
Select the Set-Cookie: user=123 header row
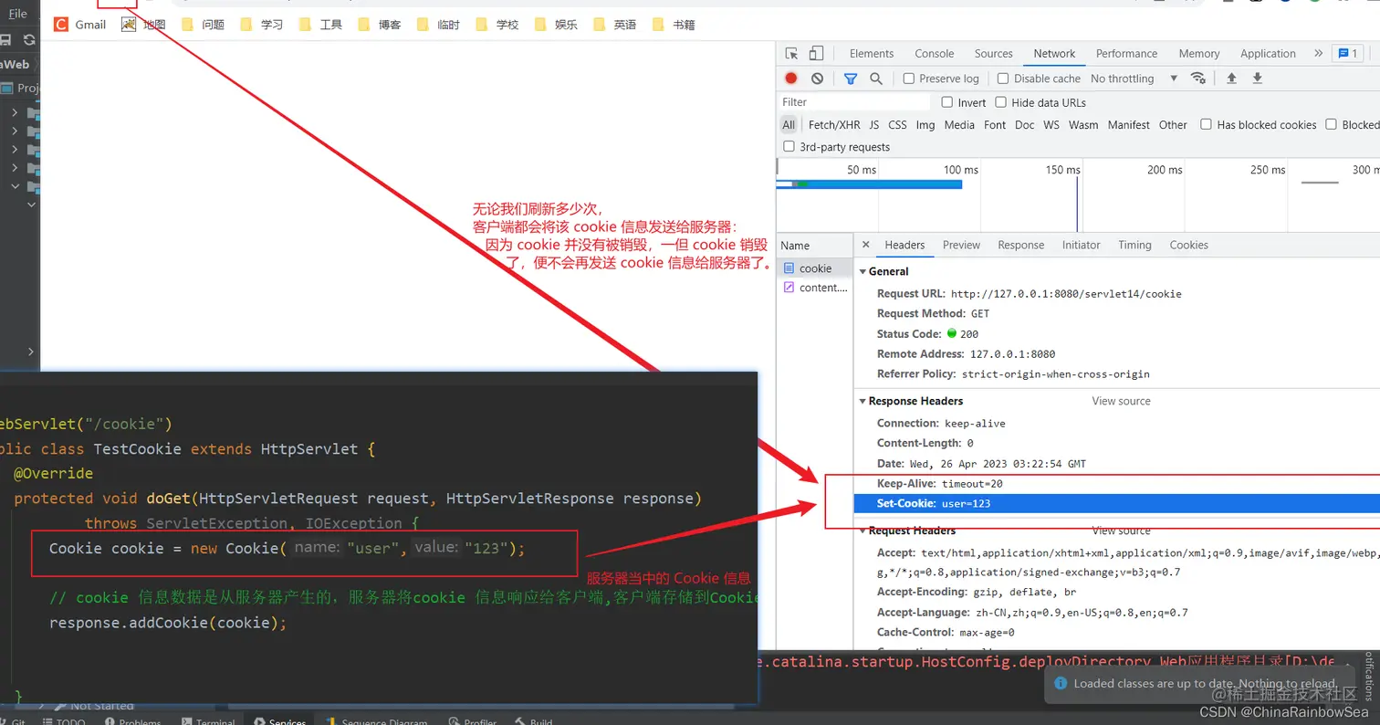1116,504
